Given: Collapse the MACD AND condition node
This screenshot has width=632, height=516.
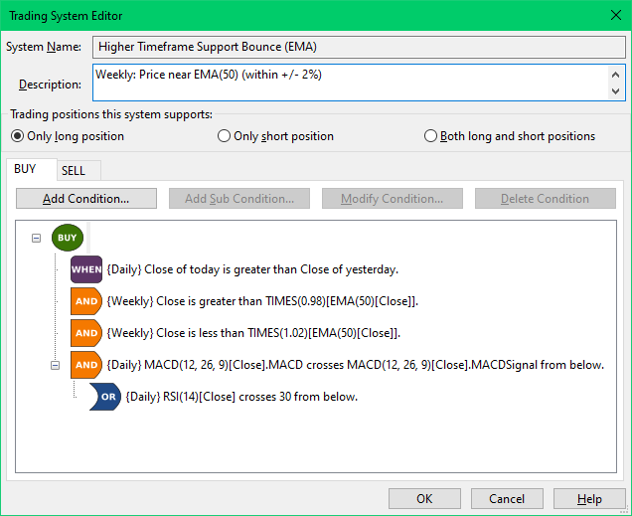Looking at the screenshot, I should (x=56, y=365).
